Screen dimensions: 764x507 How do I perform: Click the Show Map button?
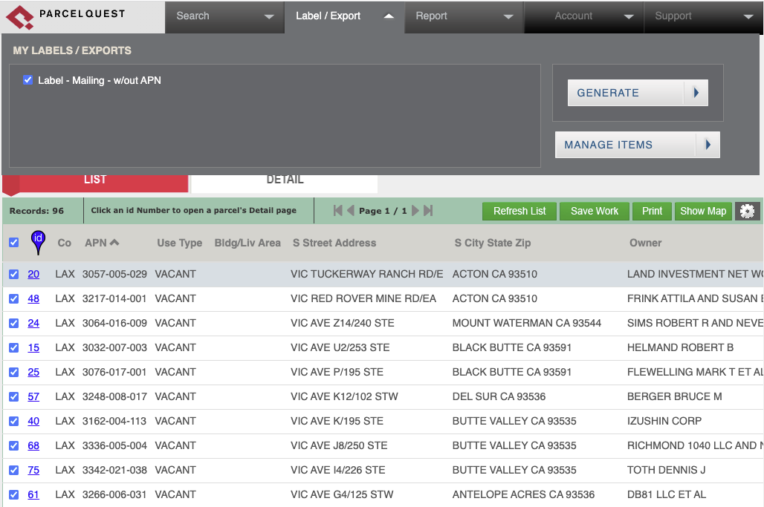click(x=702, y=211)
